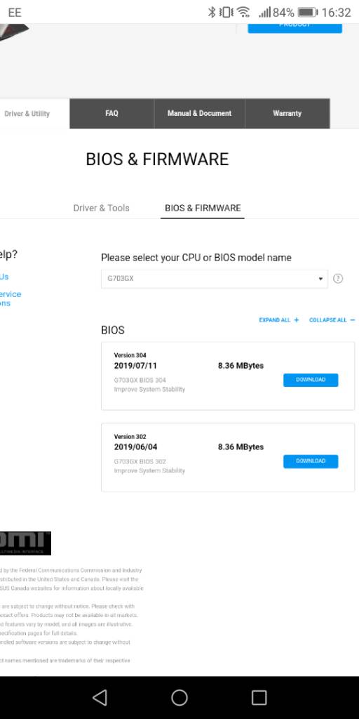This screenshot has width=359, height=719.
Task: Tap the EE carrier name in status bar
Action: pyautogui.click(x=15, y=12)
